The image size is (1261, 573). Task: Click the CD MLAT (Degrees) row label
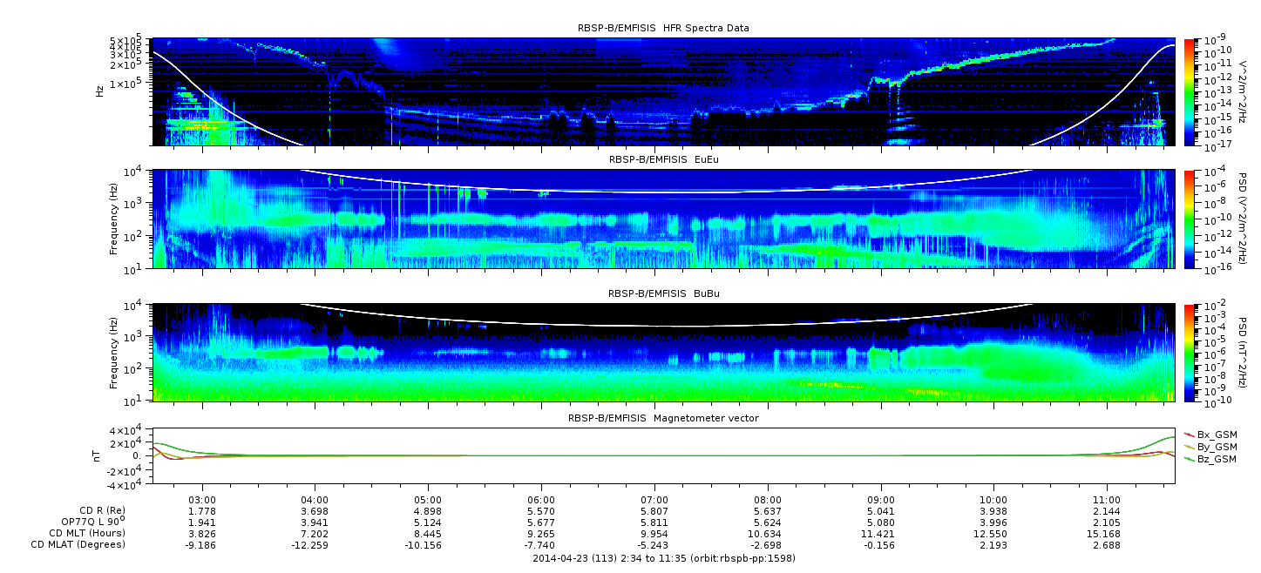point(80,545)
